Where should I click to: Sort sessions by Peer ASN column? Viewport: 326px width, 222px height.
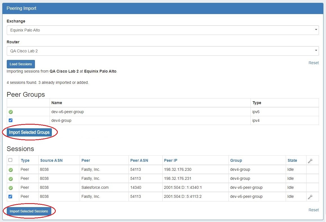tap(139, 160)
